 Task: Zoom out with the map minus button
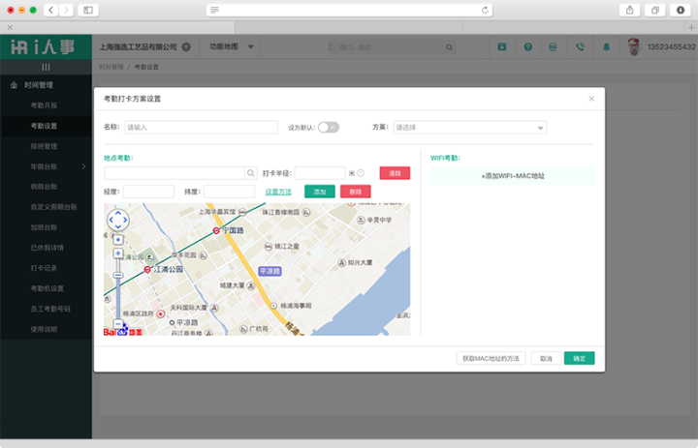(118, 324)
